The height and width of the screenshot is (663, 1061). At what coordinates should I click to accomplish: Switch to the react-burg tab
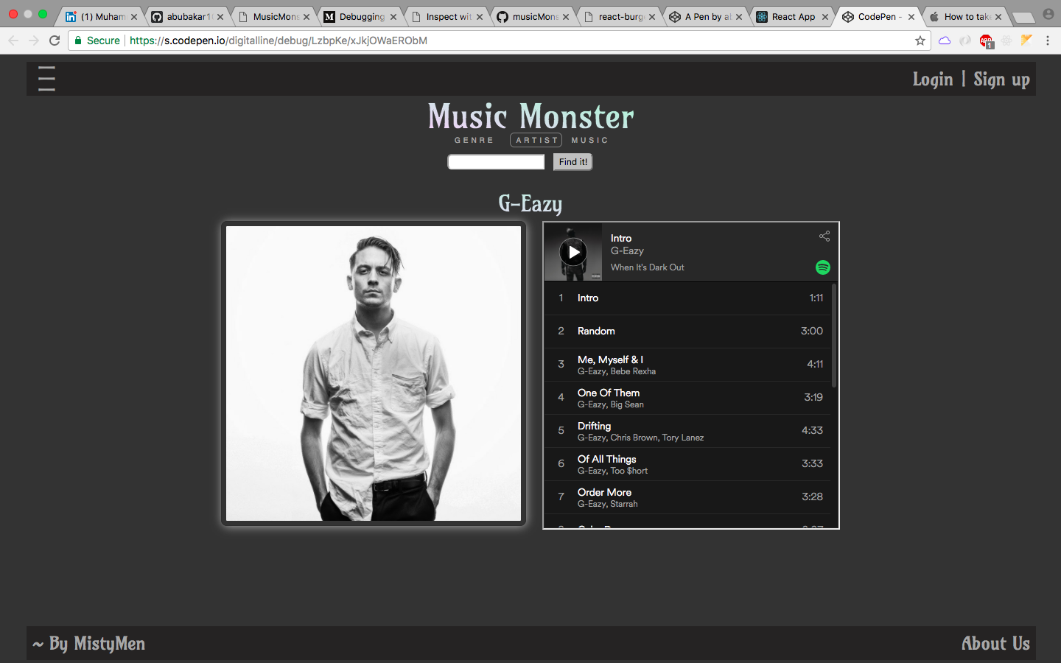620,17
